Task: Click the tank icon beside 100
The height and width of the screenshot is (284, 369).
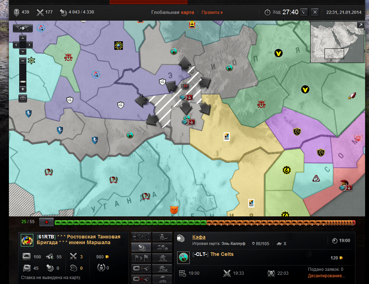Action: (26, 257)
